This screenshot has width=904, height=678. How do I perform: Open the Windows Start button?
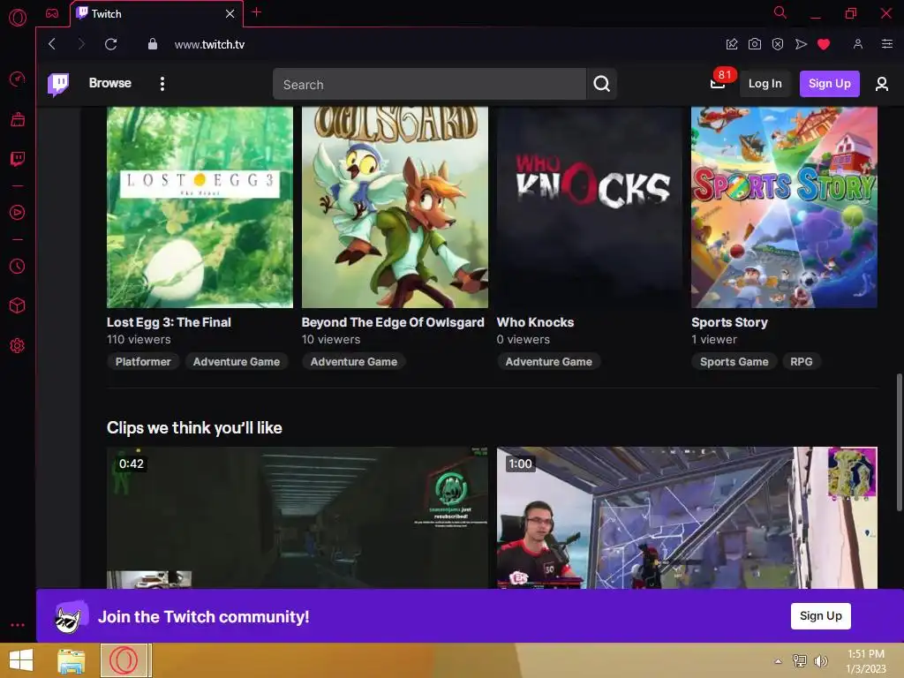tap(21, 660)
